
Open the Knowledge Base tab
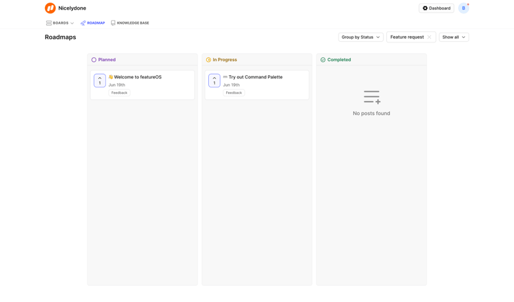click(x=130, y=23)
